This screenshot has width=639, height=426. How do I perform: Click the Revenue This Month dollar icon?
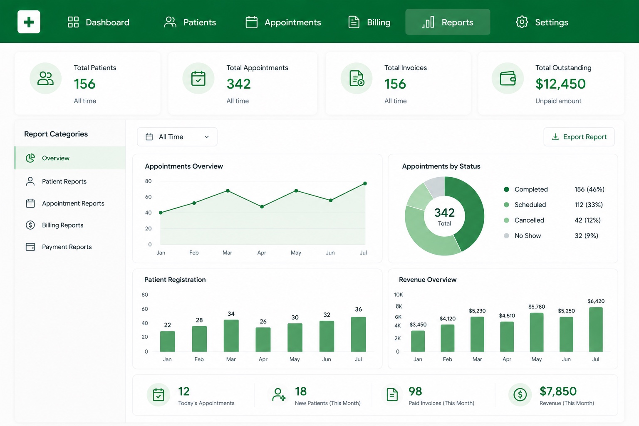click(520, 394)
